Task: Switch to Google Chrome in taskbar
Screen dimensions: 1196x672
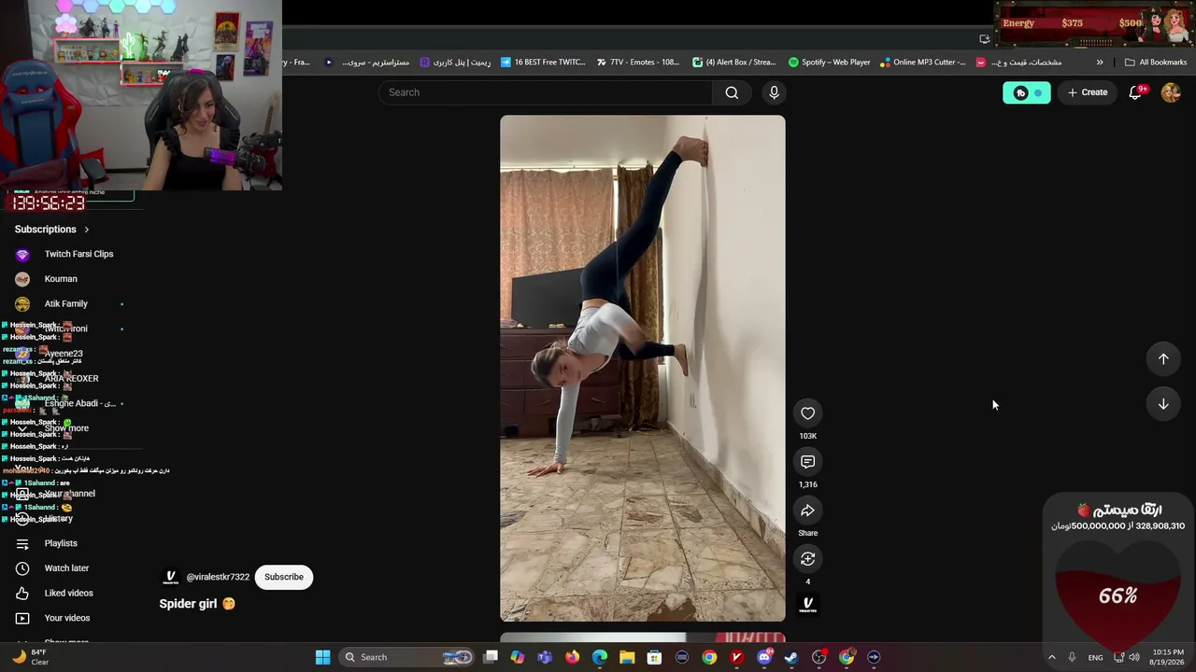Action: pos(709,657)
